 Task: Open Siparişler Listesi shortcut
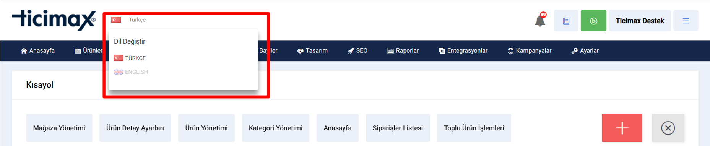coord(398,128)
